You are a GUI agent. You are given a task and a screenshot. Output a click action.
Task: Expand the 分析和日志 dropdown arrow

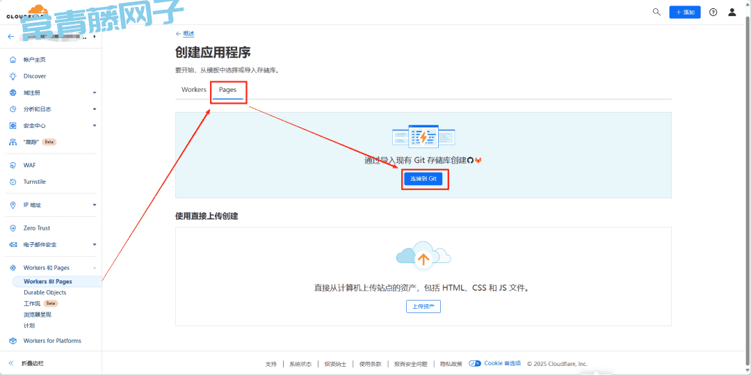(95, 109)
